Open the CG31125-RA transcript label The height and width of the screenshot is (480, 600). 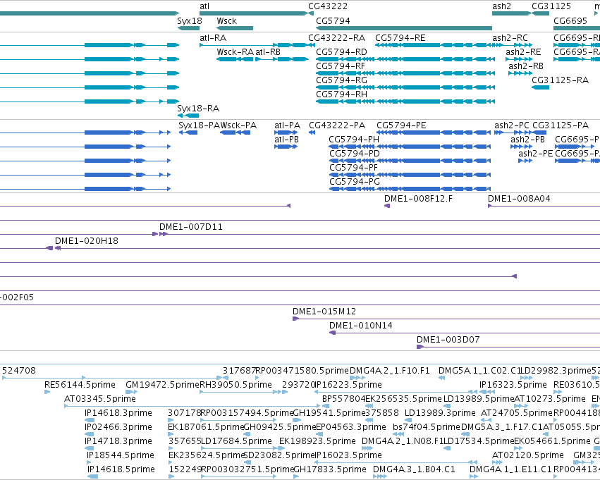(x=561, y=80)
